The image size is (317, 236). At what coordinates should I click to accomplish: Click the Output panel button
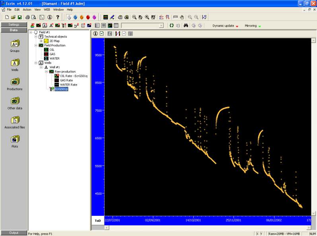[x=14, y=233]
